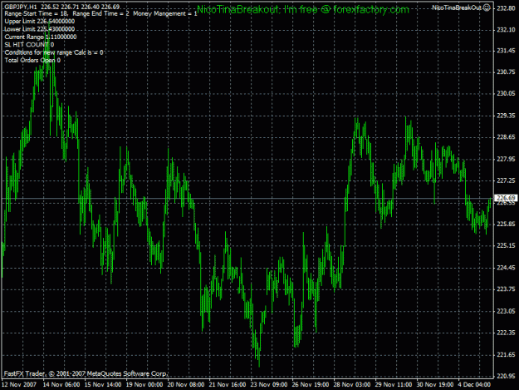
Task: Click the 'Range Start Time = 18' text
Action: 36,13
